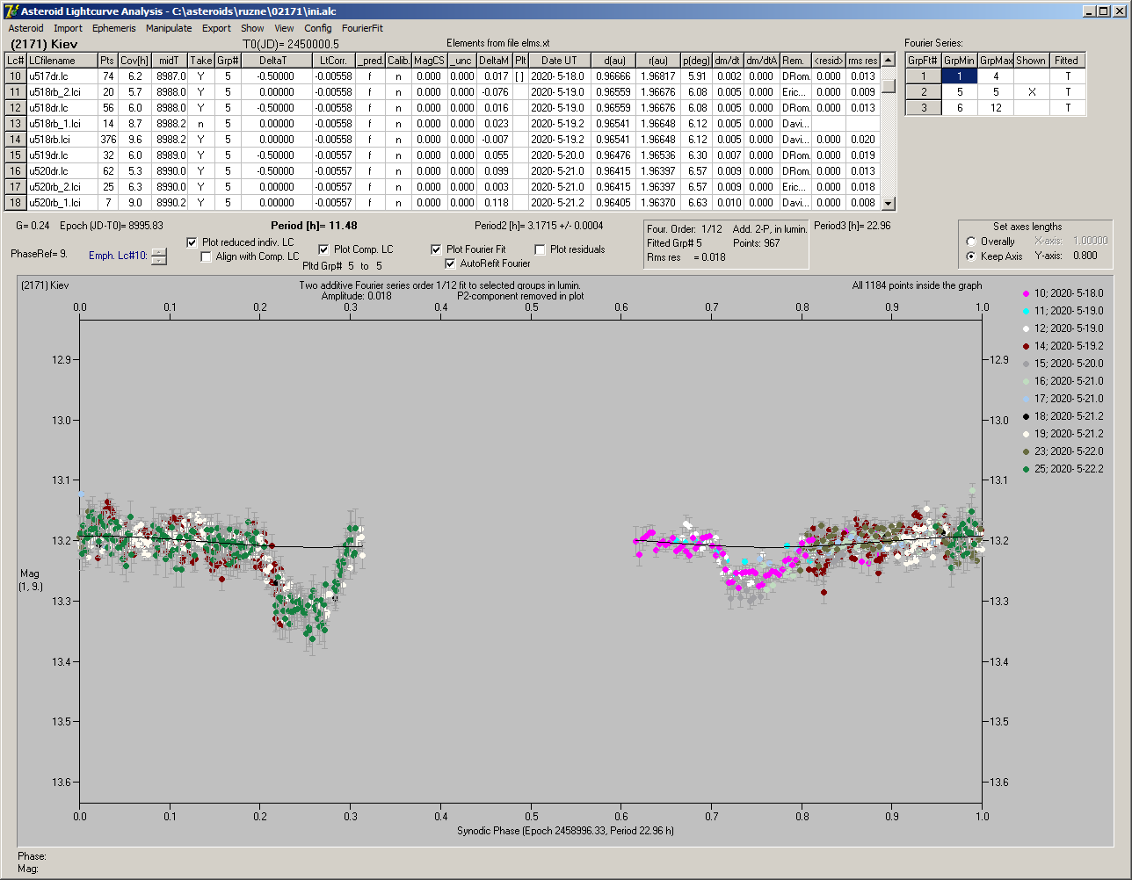Click the X-axis length value 1.00000
Image resolution: width=1132 pixels, height=880 pixels.
coord(1090,241)
